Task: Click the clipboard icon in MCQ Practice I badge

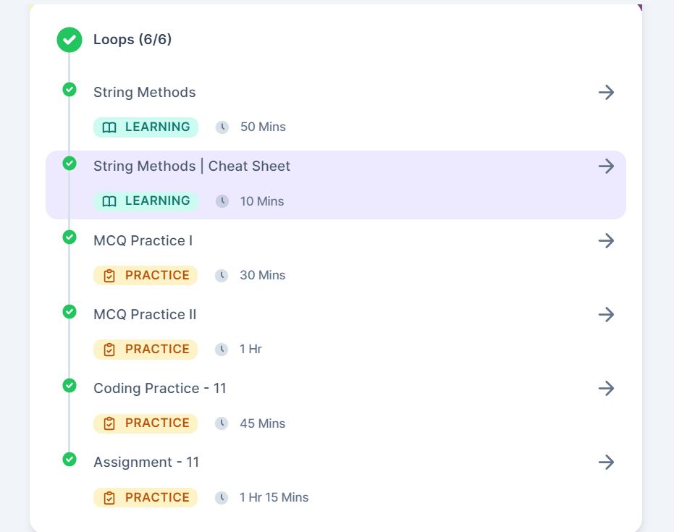Action: coord(109,276)
